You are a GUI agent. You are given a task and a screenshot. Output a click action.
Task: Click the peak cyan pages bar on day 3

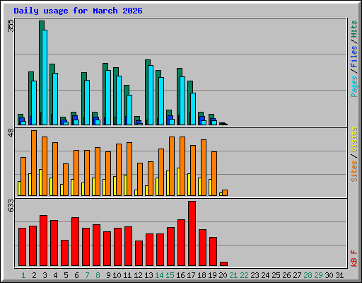(x=45, y=77)
